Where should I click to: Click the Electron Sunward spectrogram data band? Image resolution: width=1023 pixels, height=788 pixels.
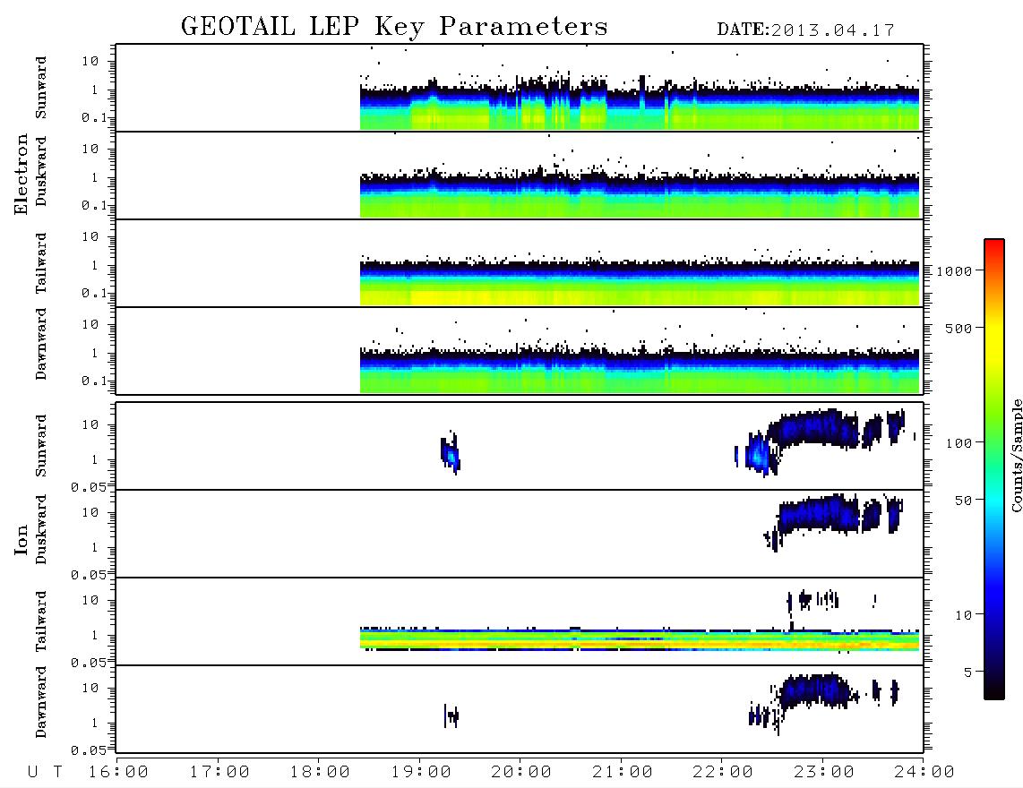click(x=640, y=107)
